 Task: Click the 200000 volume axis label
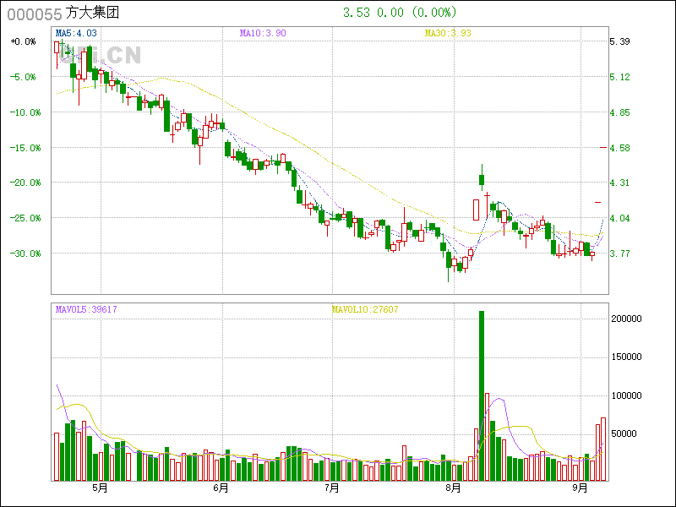point(628,319)
